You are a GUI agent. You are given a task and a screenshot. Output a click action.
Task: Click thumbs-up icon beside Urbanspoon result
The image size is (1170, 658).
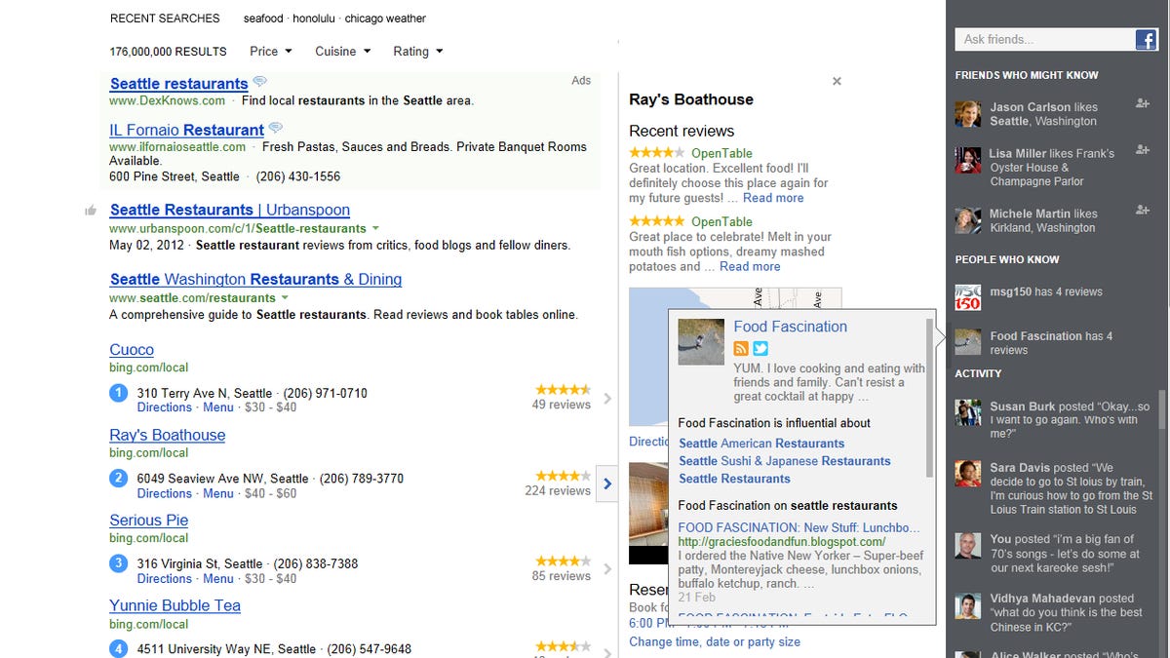91,211
